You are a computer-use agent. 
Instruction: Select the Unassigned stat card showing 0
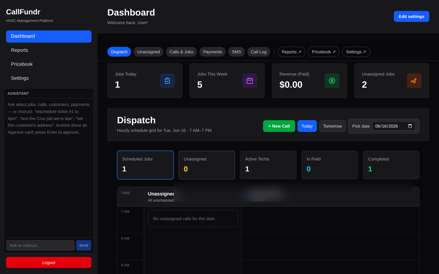click(207, 165)
